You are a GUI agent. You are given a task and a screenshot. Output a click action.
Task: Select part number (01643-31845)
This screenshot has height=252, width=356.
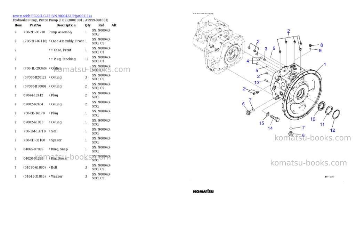(x=34, y=177)
